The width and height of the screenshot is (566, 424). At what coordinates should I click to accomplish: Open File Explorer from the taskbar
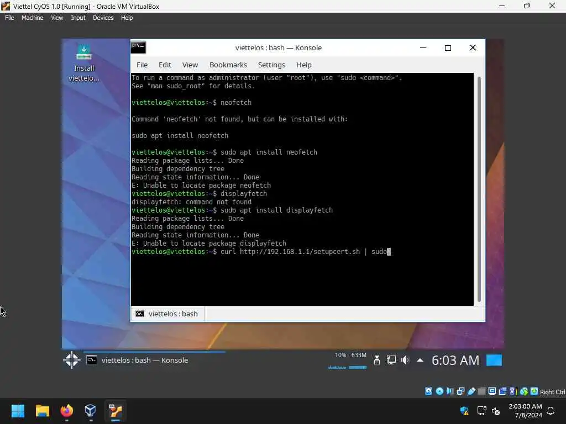coord(42,411)
